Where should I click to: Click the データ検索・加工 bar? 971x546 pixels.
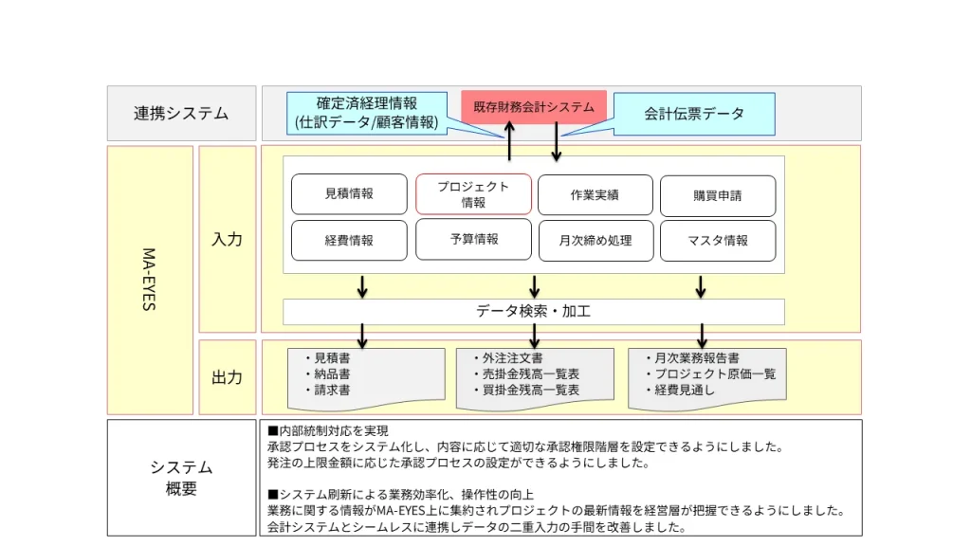click(534, 311)
